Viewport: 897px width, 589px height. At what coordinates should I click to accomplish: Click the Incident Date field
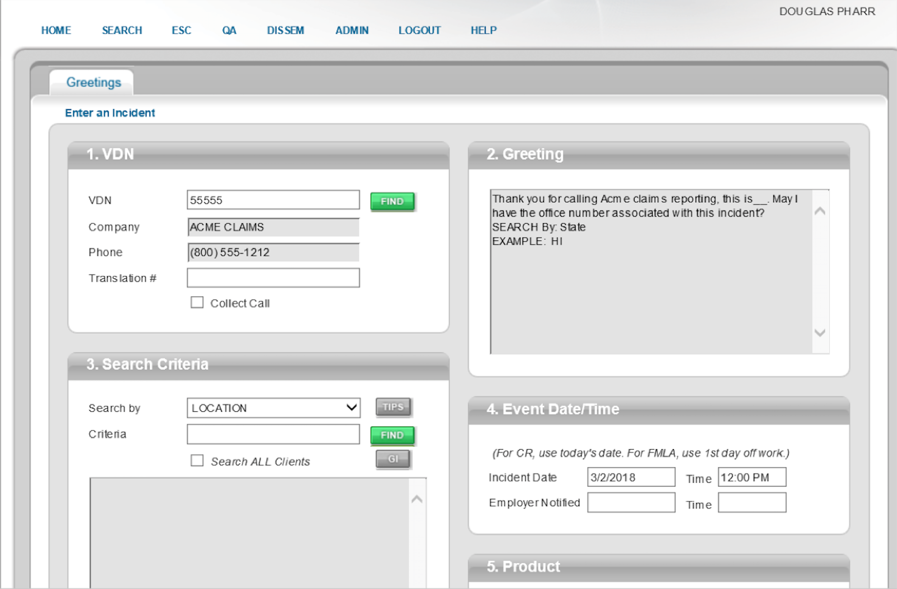[x=631, y=477]
